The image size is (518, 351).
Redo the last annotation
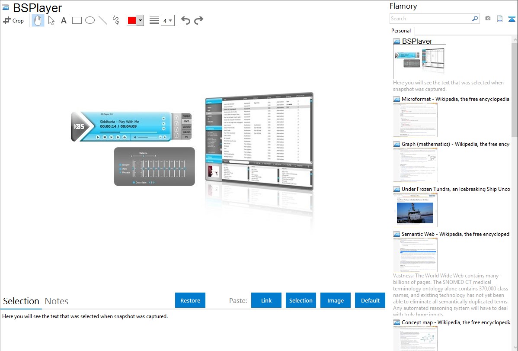(198, 20)
